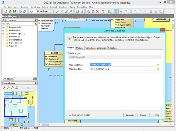Viewport: 176px width, 131px height.
Task: Expand the Diagrams (1) tree node
Action: 3,27
